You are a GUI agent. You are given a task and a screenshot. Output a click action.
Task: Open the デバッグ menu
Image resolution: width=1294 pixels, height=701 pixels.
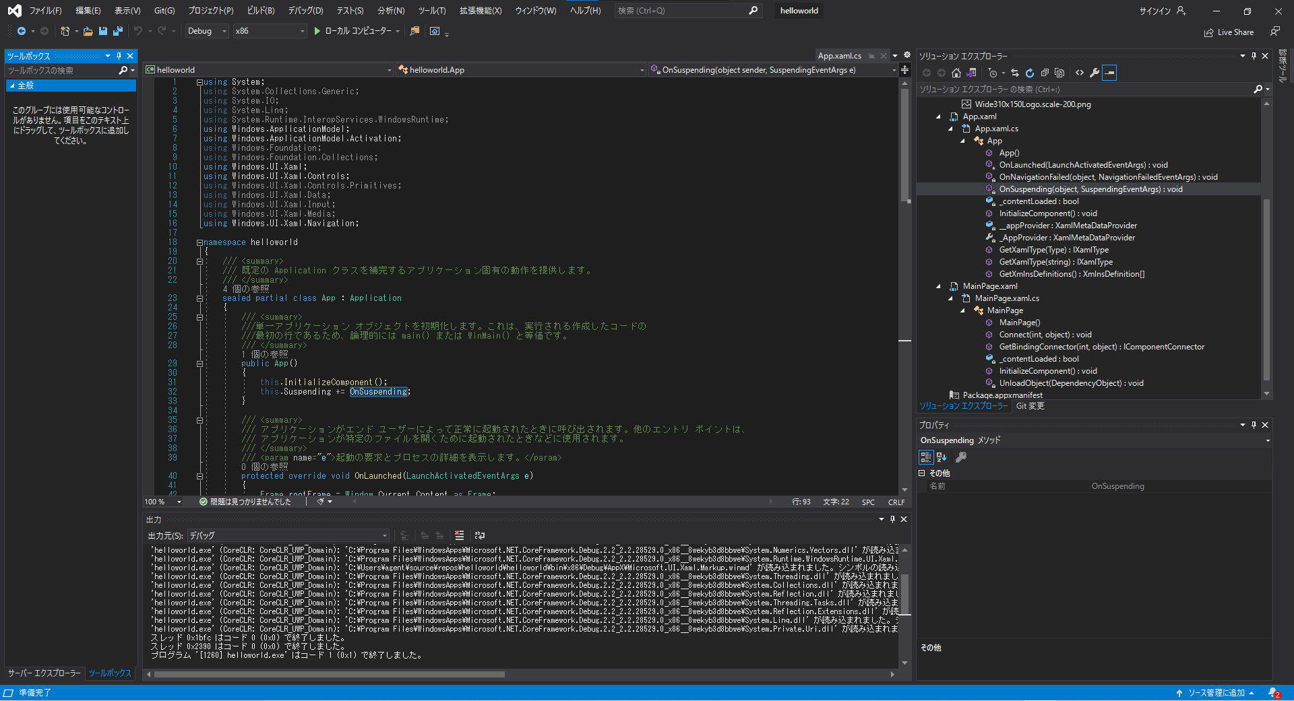click(305, 10)
